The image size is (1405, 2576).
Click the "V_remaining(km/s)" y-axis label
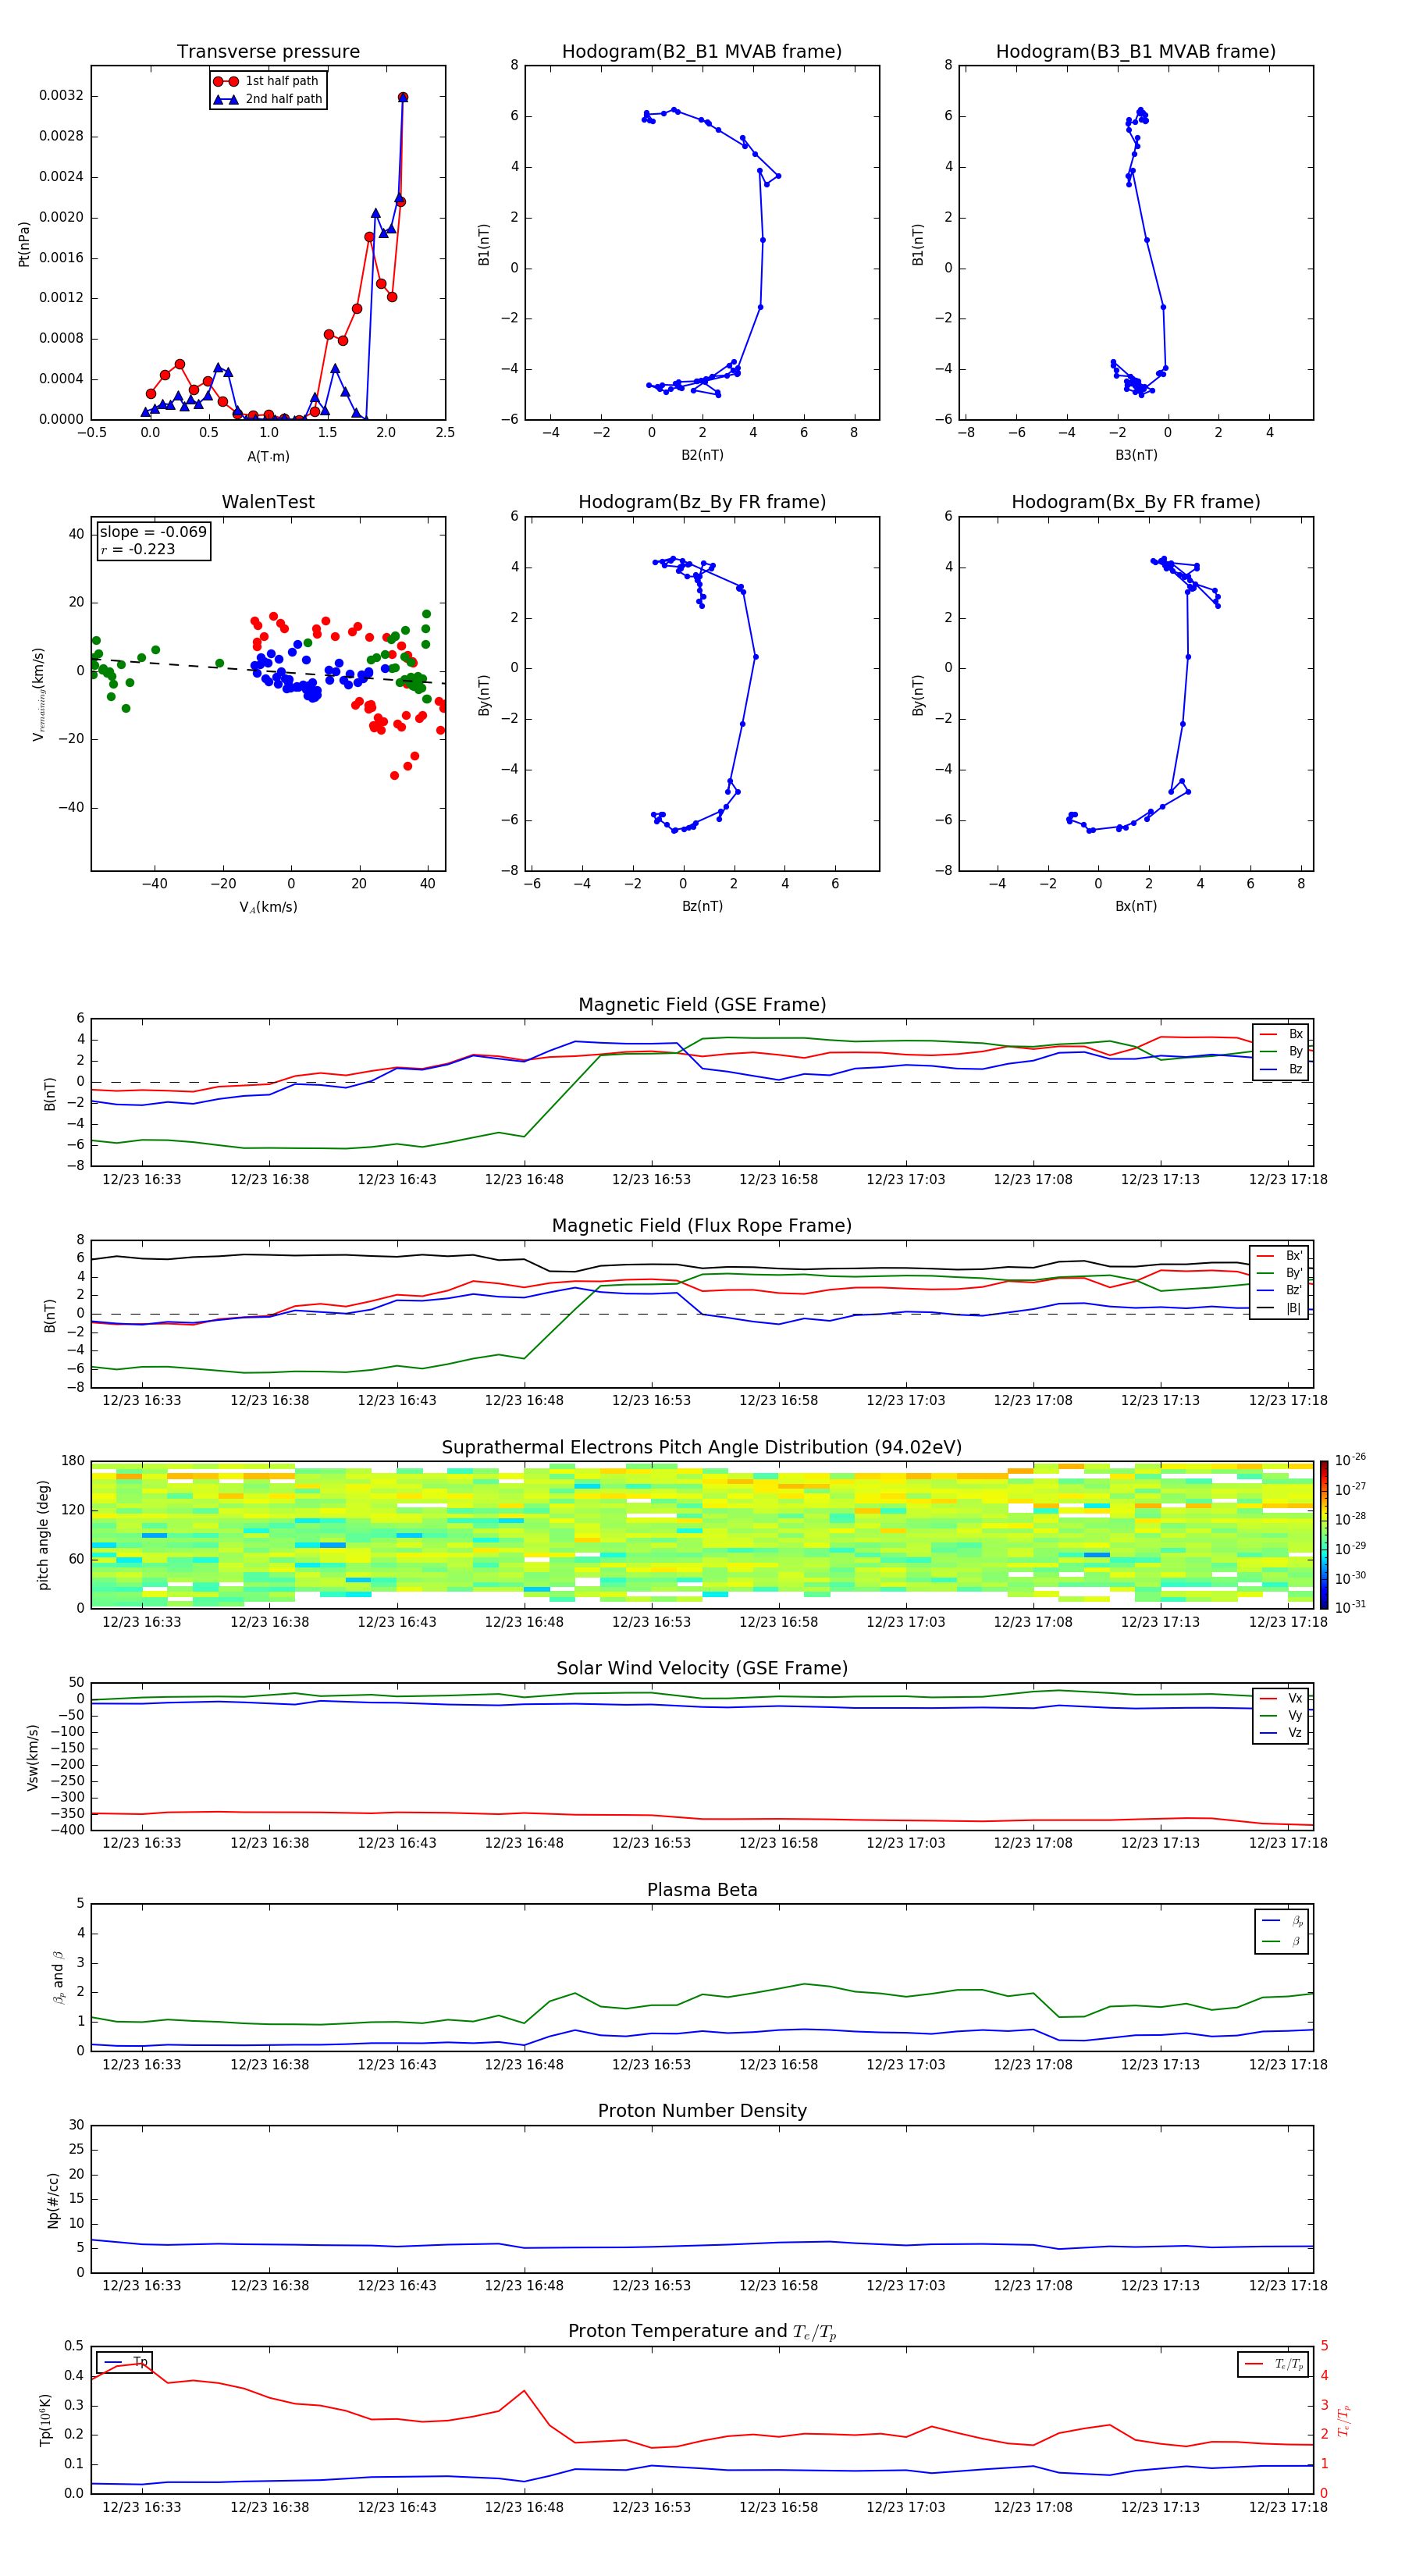[x=38, y=694]
